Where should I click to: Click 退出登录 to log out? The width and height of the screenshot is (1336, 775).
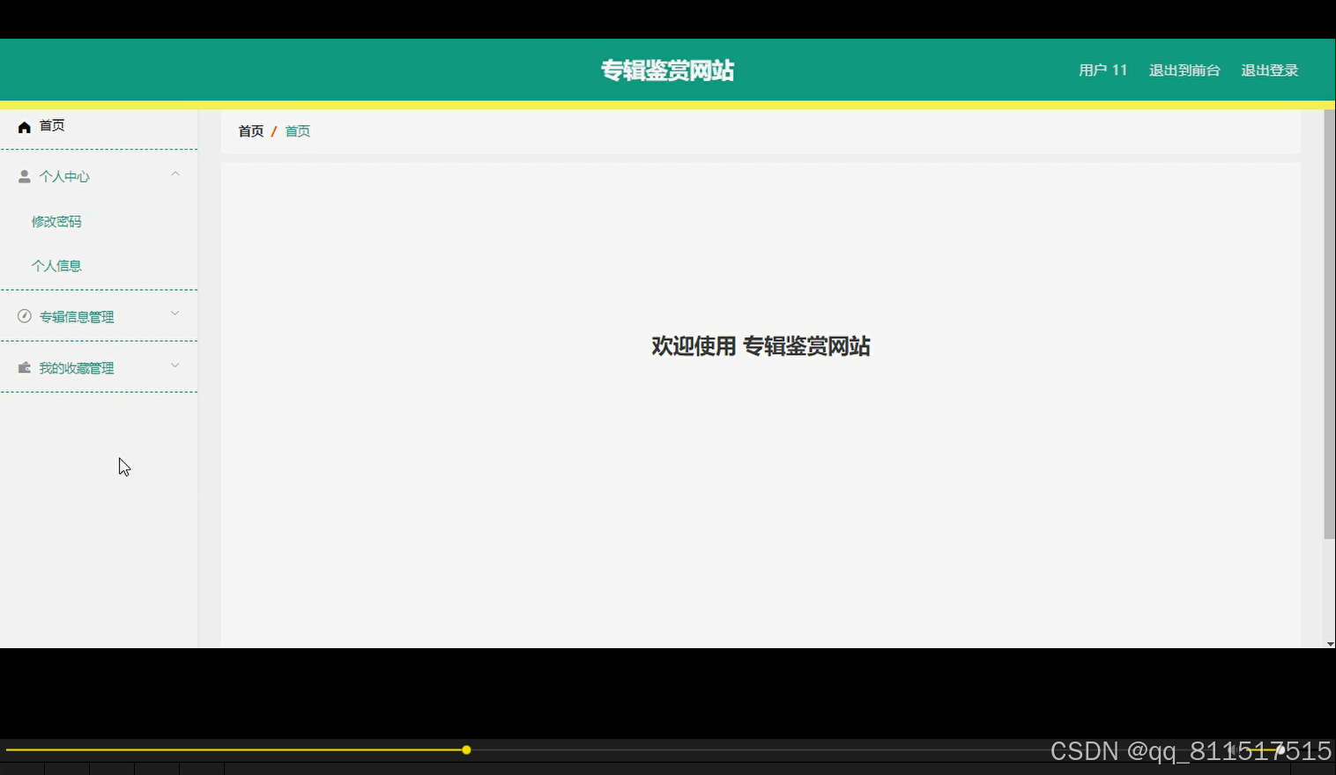click(x=1270, y=70)
